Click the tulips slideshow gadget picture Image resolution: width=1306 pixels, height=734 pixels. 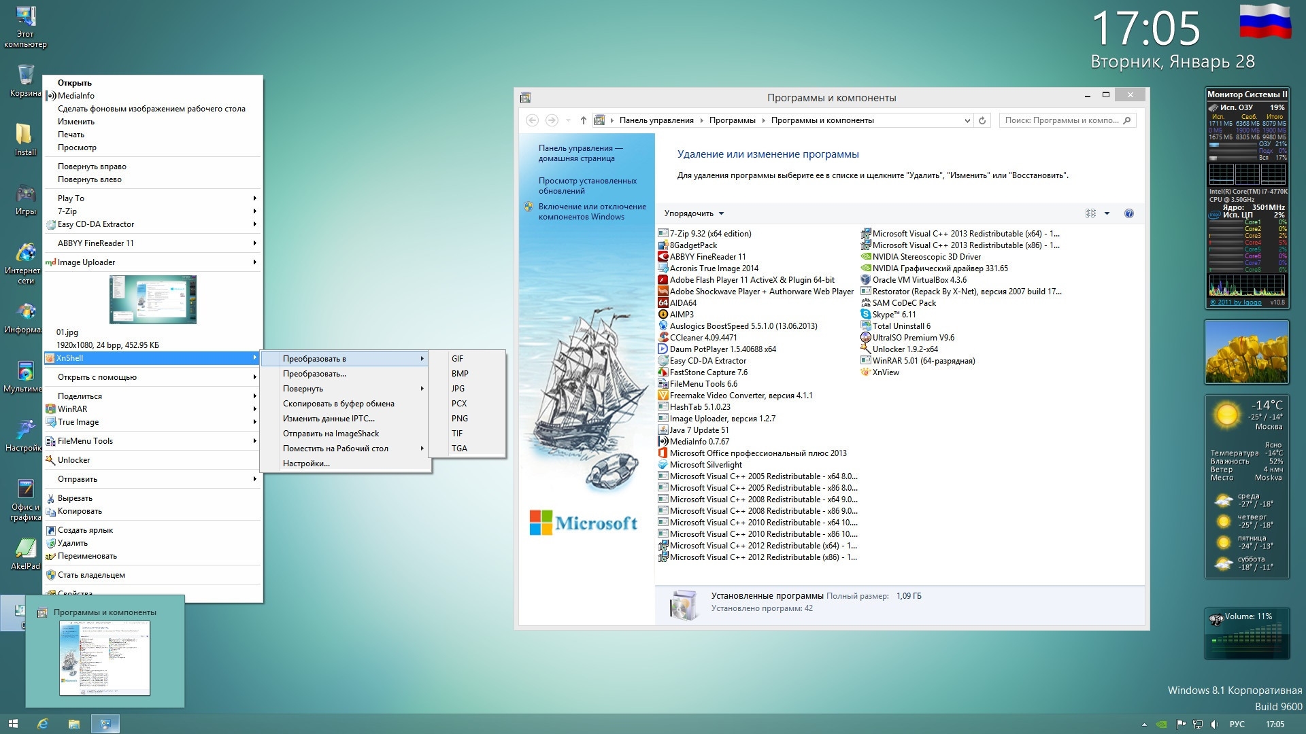pos(1247,353)
